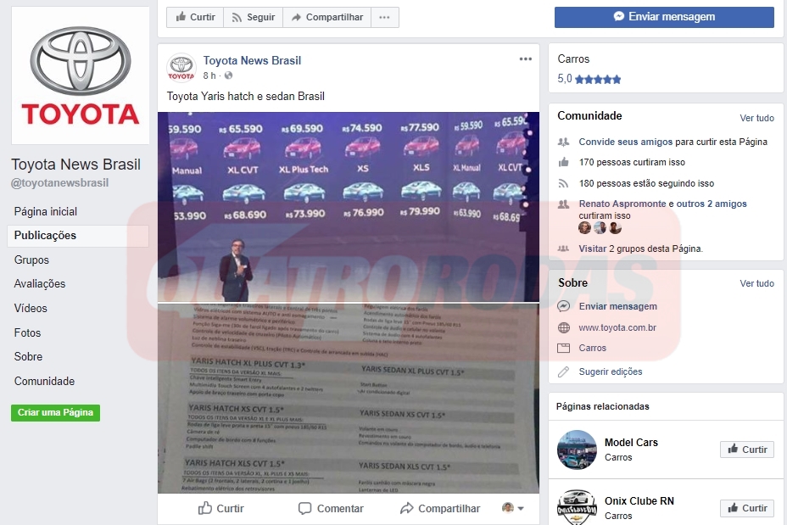Click the Toyota News Brasil page title
This screenshot has height=525, width=787.
coord(75,165)
